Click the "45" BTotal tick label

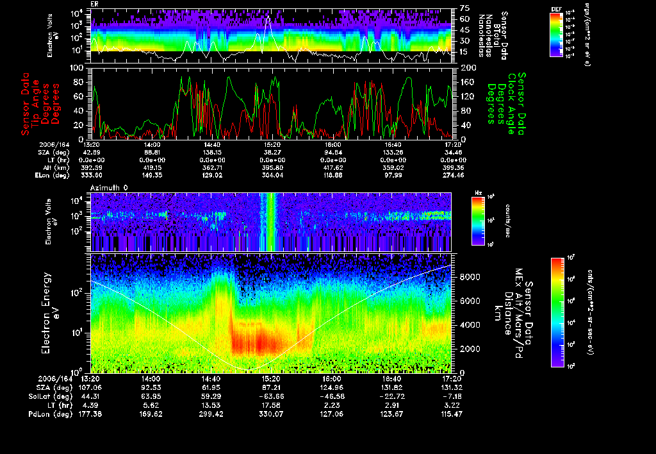point(464,30)
